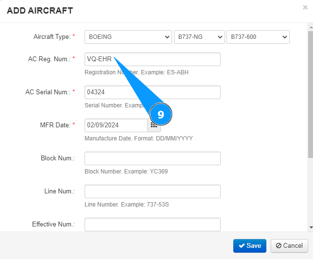
Task: Click the scrollbar down arrow
Action: (x=311, y=227)
